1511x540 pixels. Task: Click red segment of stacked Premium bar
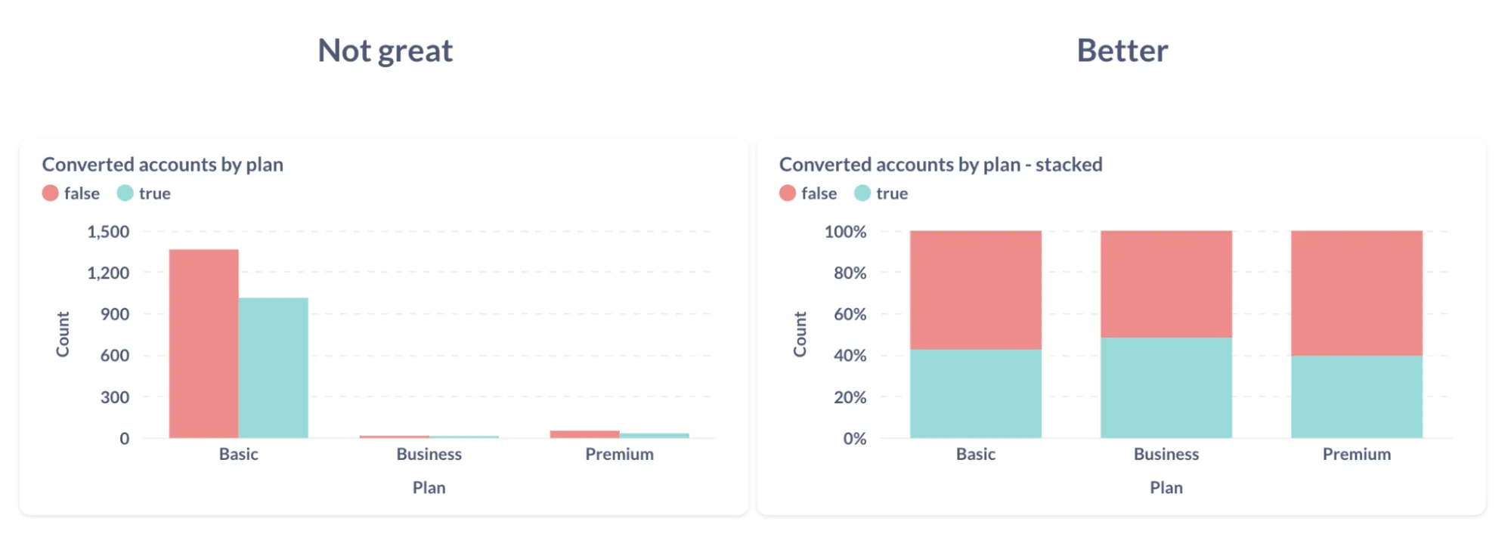(1356, 293)
